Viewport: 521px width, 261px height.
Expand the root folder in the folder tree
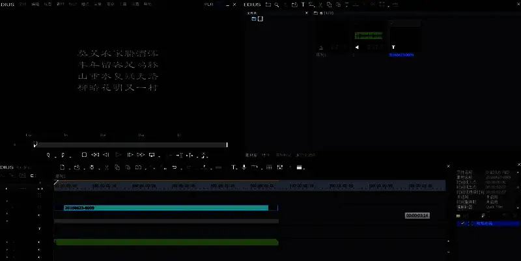pyautogui.click(x=254, y=19)
